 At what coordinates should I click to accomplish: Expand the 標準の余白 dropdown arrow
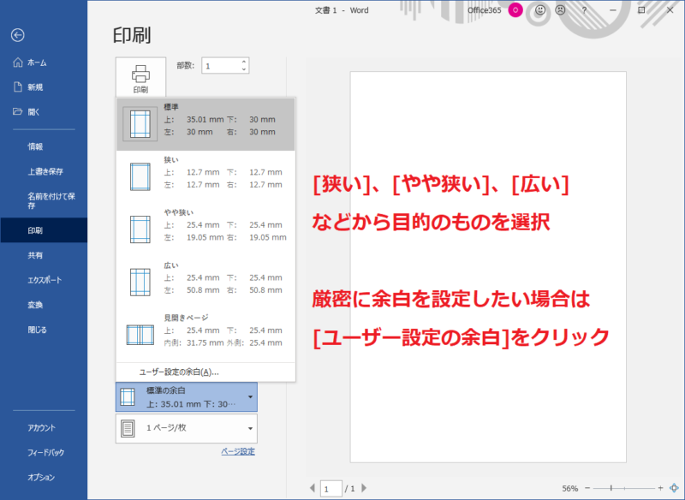(x=250, y=397)
